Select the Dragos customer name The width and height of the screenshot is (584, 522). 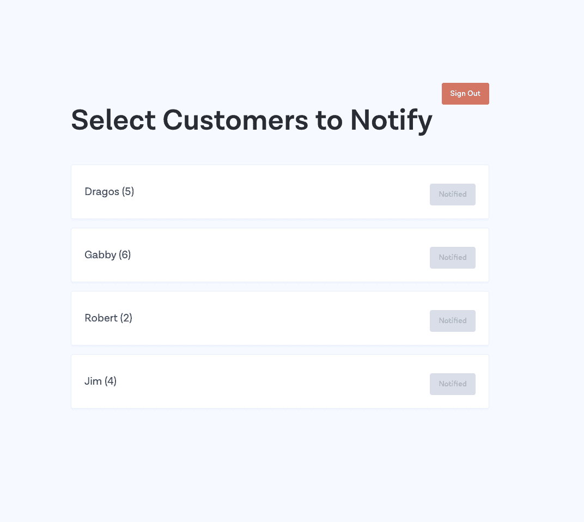point(102,191)
